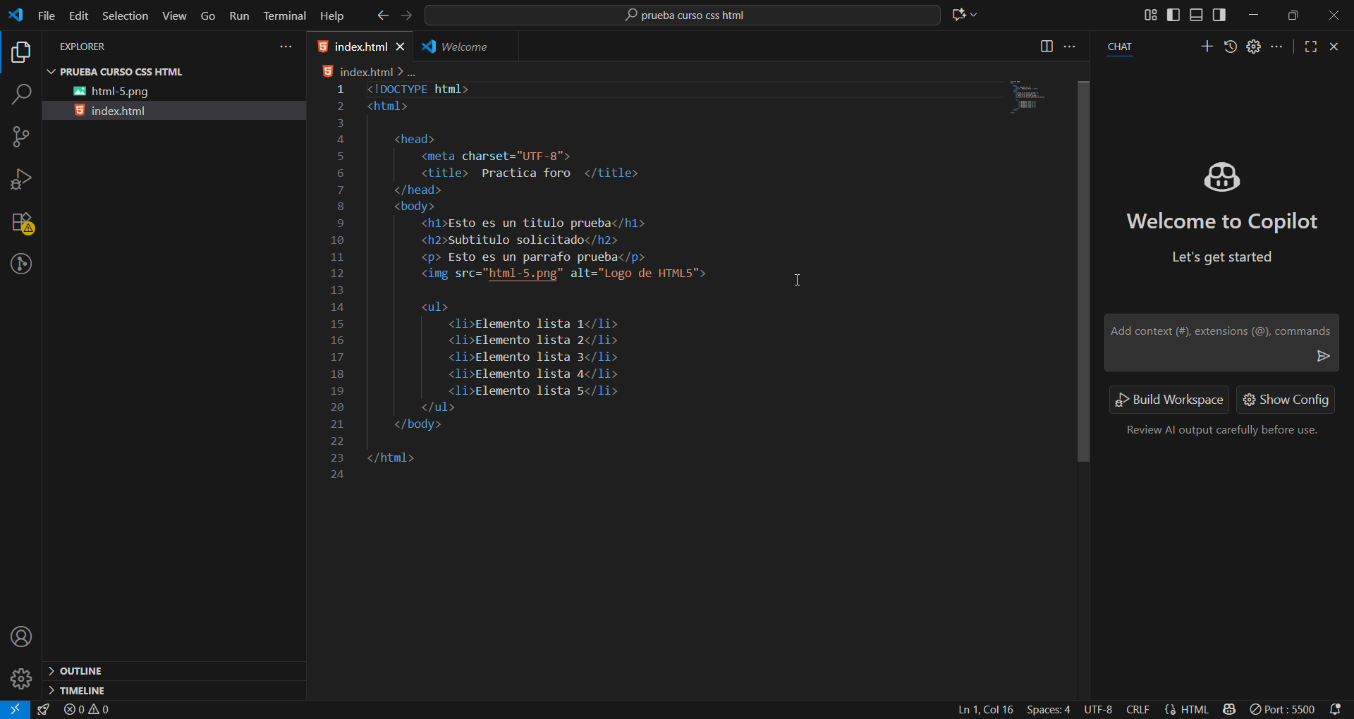Image resolution: width=1354 pixels, height=719 pixels.
Task: Open the File menu
Action: (x=46, y=15)
